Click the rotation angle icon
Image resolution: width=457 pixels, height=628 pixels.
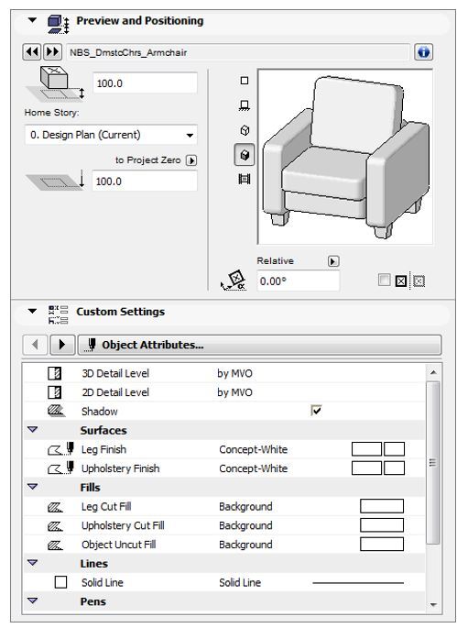pos(234,281)
